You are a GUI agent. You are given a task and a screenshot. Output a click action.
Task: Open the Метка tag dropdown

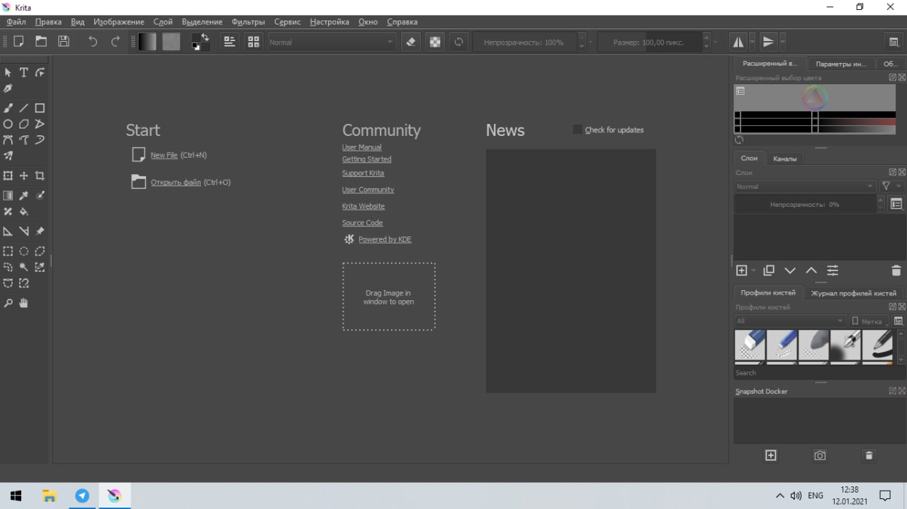(x=870, y=321)
